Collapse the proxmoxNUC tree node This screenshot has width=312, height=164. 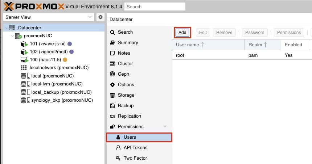pos(13,36)
